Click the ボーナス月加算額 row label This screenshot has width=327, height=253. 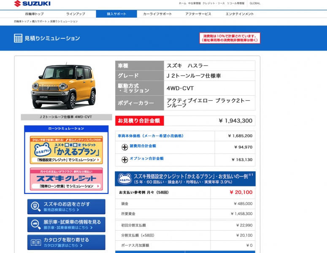pos(135,245)
